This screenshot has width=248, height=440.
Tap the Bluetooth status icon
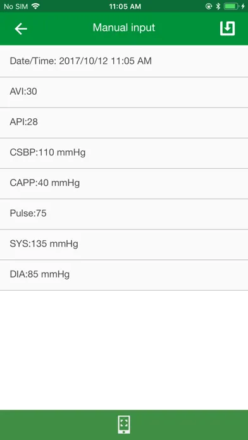218,6
